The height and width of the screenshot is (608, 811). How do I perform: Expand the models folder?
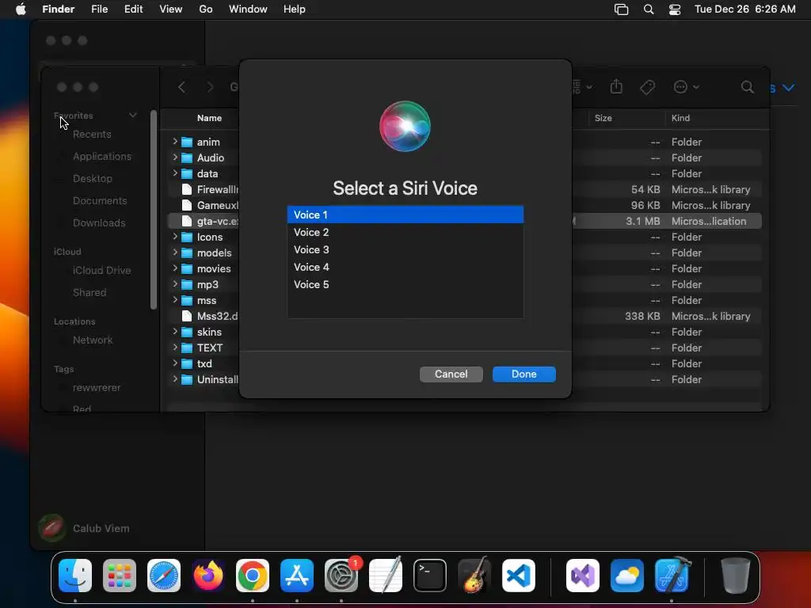pos(175,253)
